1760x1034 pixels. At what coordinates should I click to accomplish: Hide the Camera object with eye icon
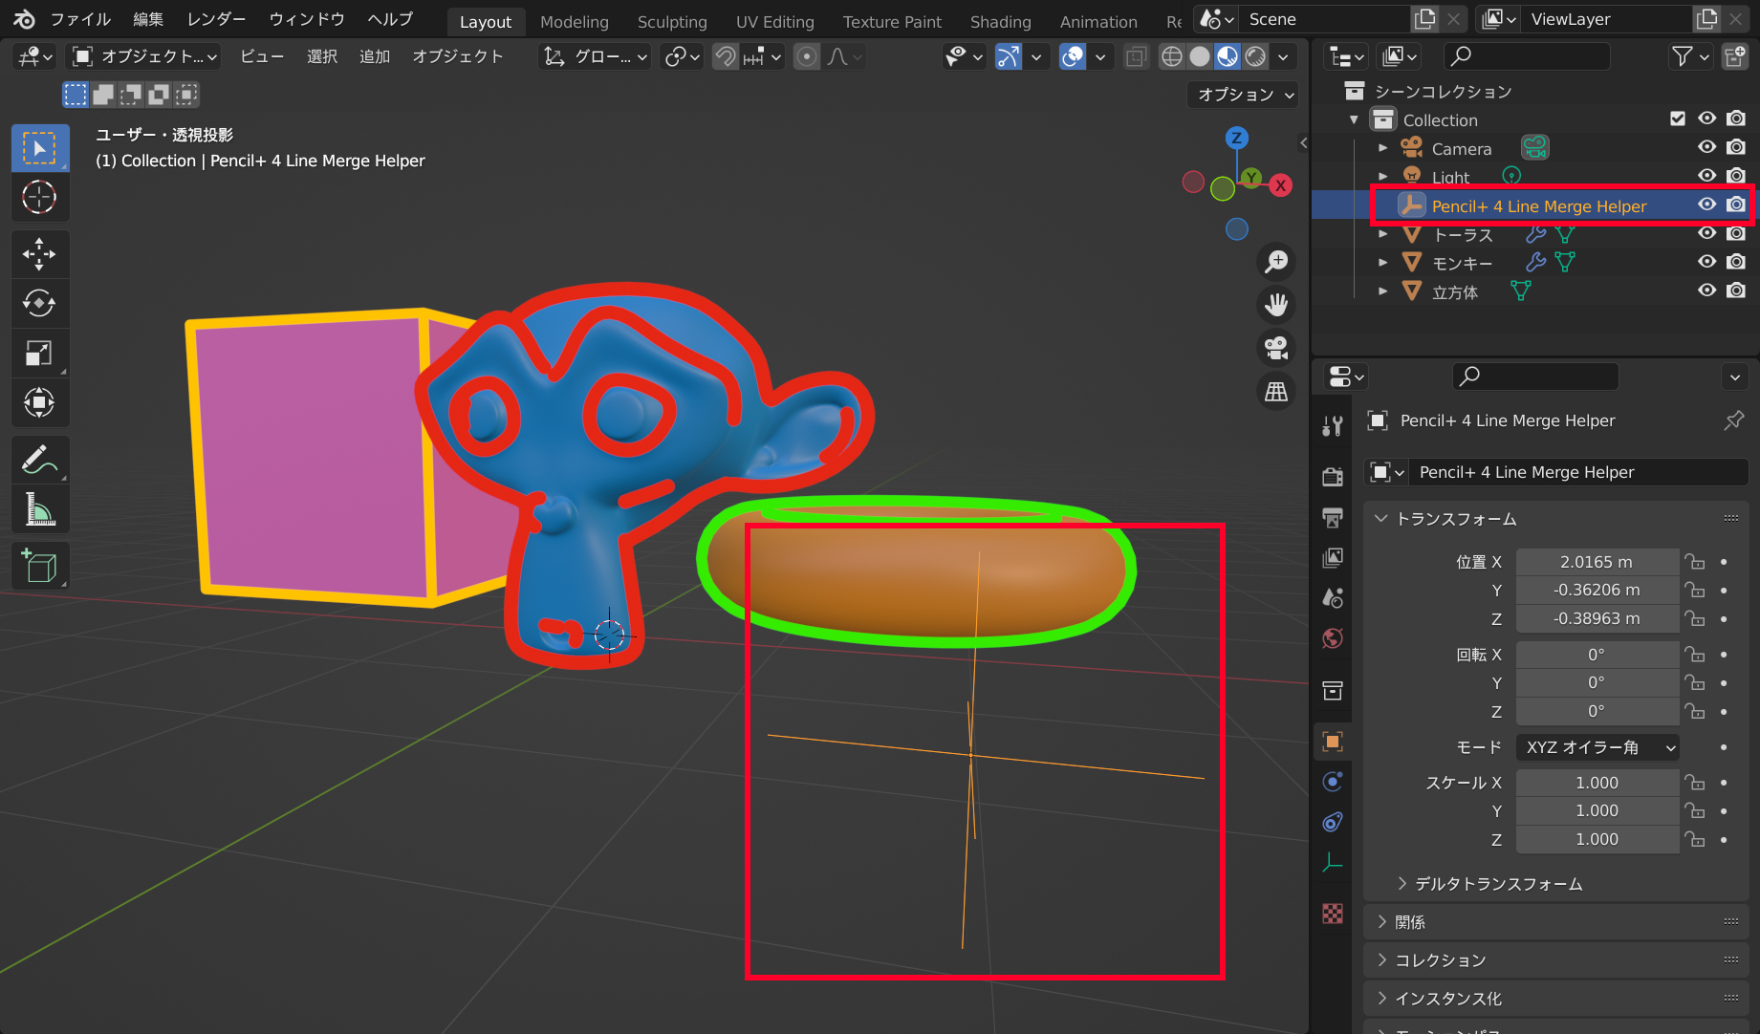tap(1706, 147)
